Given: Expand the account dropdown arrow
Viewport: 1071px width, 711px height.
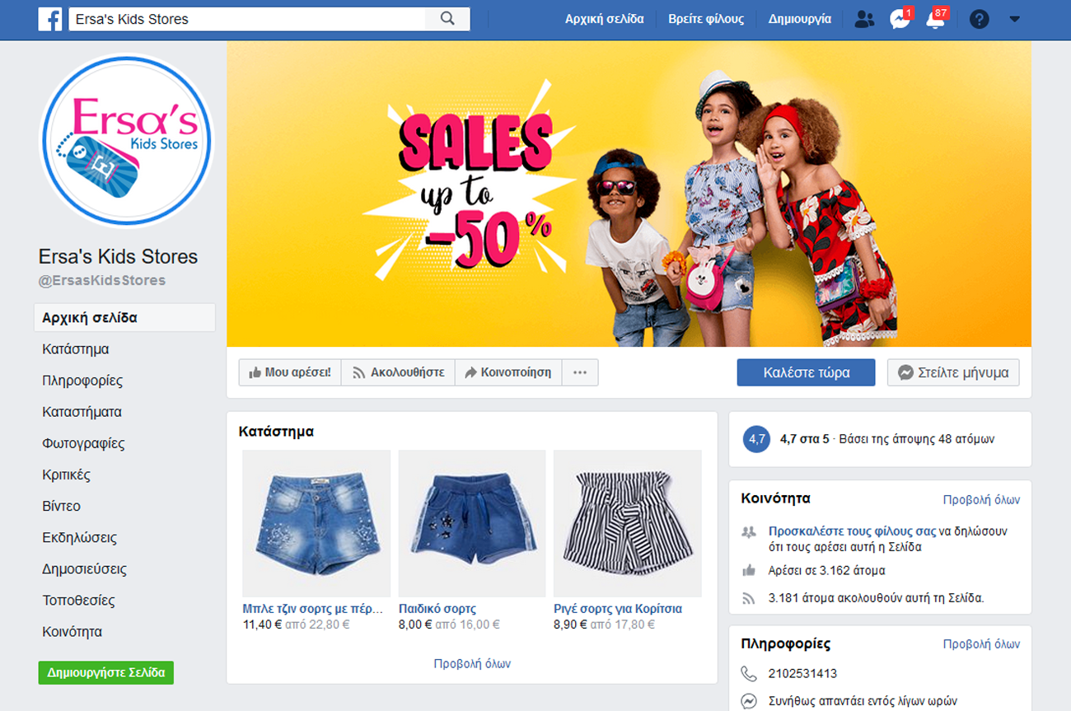Looking at the screenshot, I should coord(1014,19).
